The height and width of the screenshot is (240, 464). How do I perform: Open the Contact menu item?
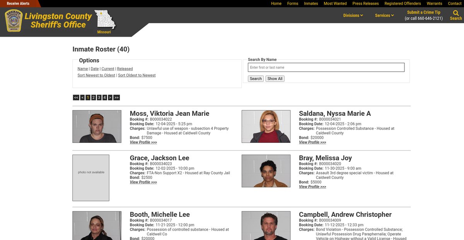click(455, 3)
